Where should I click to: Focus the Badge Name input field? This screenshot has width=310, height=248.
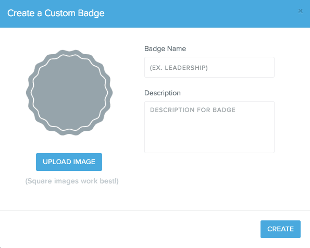pyautogui.click(x=209, y=67)
